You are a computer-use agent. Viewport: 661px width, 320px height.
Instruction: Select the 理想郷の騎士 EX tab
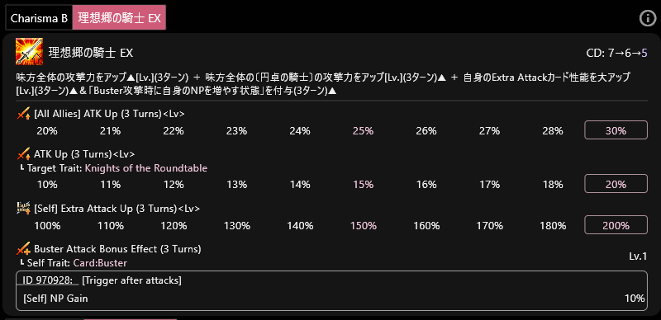[x=119, y=17]
